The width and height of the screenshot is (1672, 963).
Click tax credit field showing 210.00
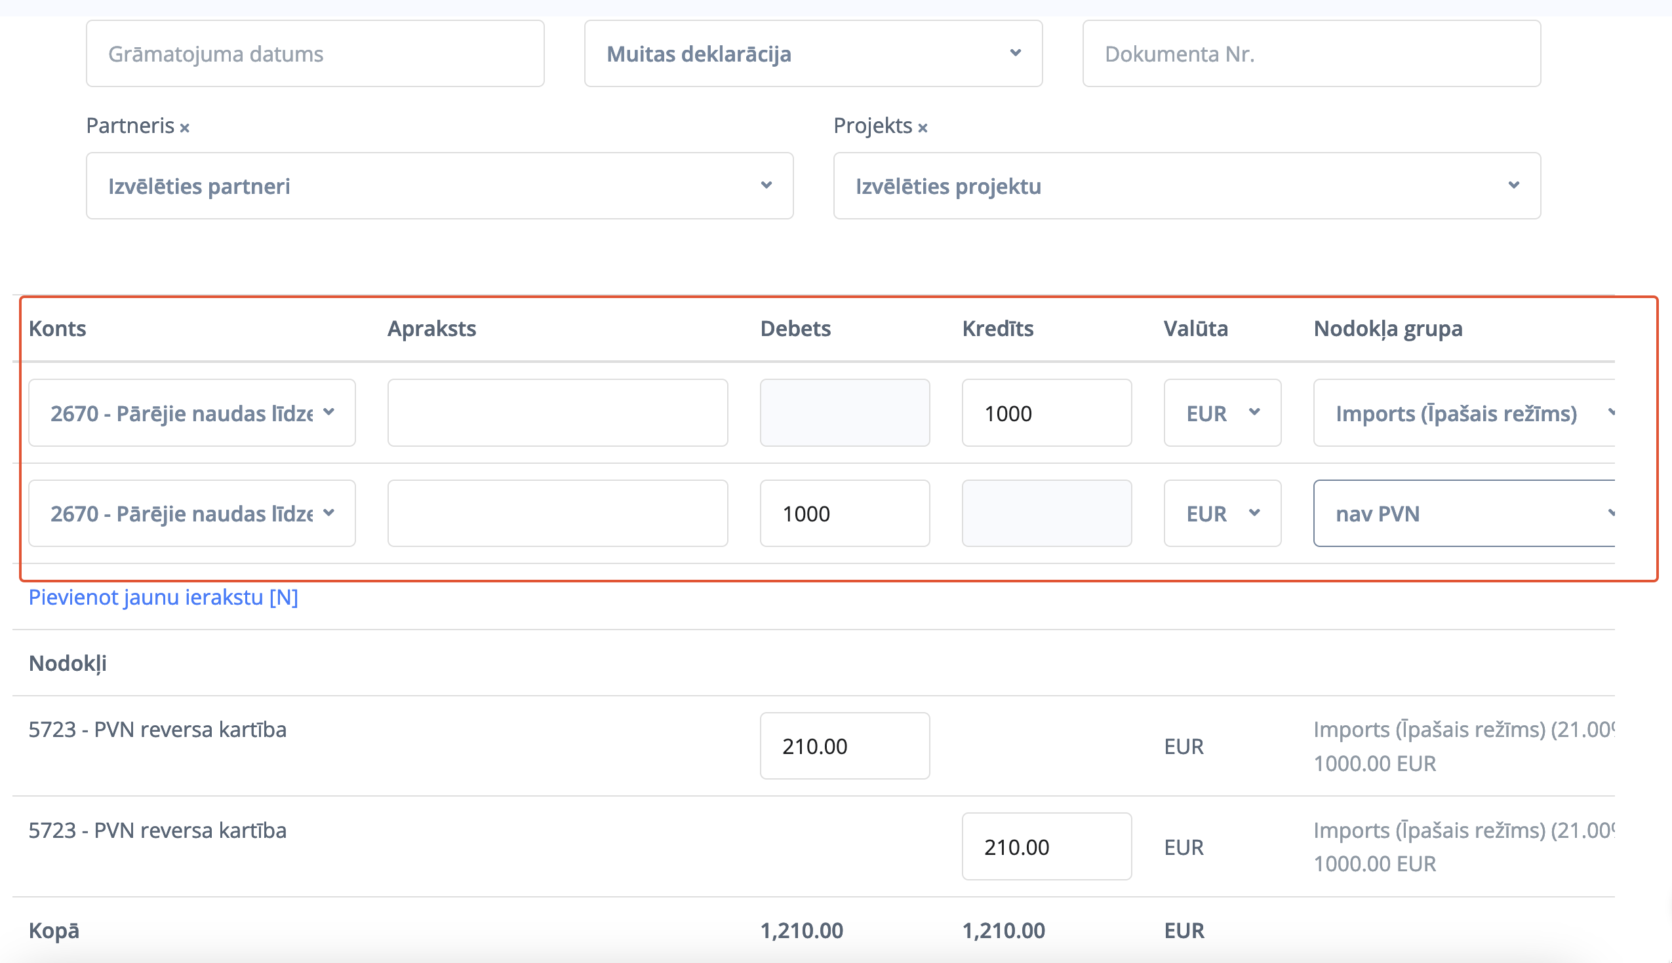tap(1046, 846)
